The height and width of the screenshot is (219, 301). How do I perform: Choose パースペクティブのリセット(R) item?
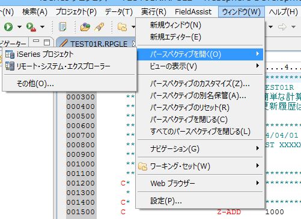click(x=200, y=108)
